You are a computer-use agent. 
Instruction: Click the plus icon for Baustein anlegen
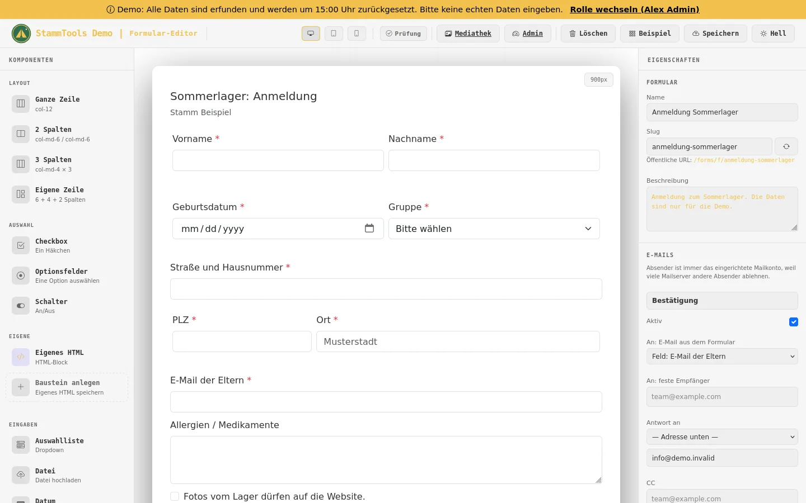(21, 387)
